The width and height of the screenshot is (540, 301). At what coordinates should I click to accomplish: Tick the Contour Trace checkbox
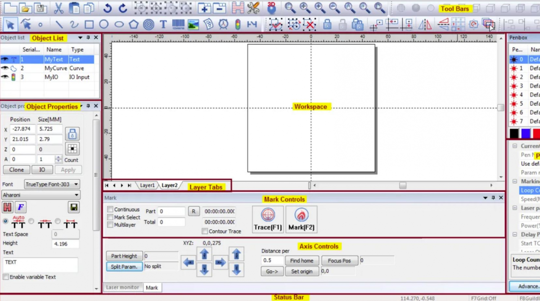coord(205,231)
